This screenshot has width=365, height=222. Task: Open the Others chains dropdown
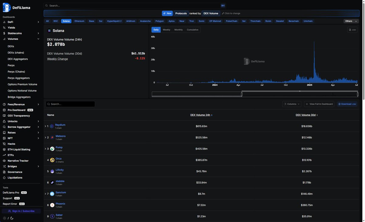coord(351,21)
